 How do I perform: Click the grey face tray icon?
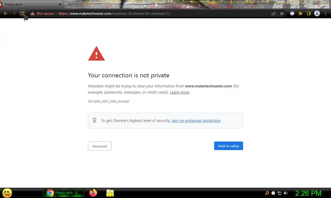coord(273,193)
